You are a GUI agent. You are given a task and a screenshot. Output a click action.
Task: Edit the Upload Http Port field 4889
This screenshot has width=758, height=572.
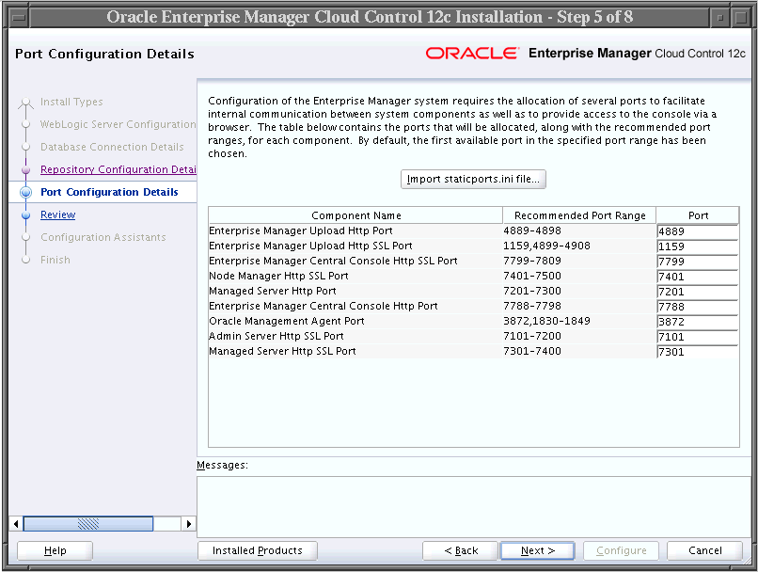point(698,231)
